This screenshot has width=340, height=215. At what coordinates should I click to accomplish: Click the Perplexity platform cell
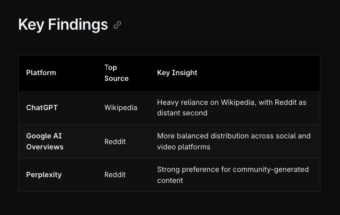point(44,175)
